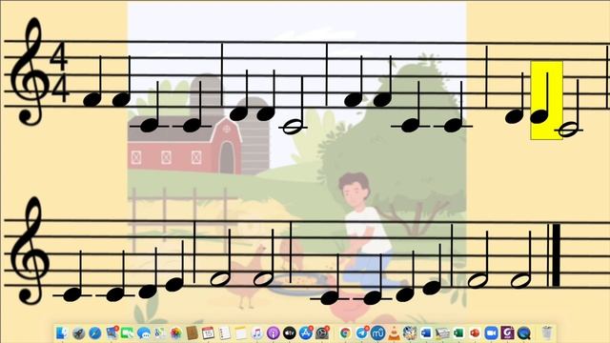Image resolution: width=610 pixels, height=343 pixels.
Task: Open Finder from the dock
Action: click(62, 333)
